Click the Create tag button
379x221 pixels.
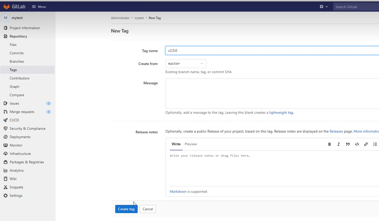(126, 209)
